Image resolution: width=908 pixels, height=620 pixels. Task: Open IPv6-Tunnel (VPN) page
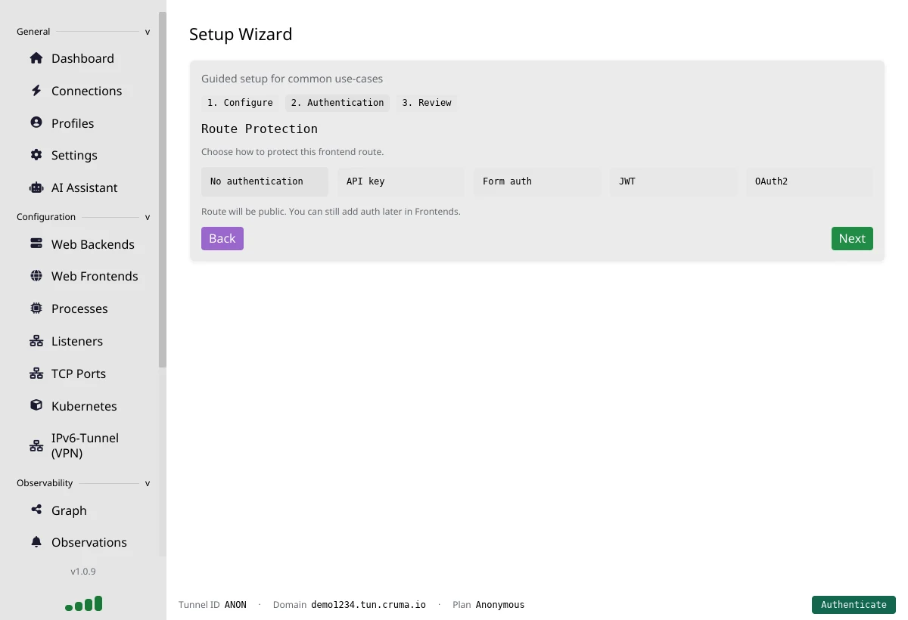pyautogui.click(x=85, y=445)
